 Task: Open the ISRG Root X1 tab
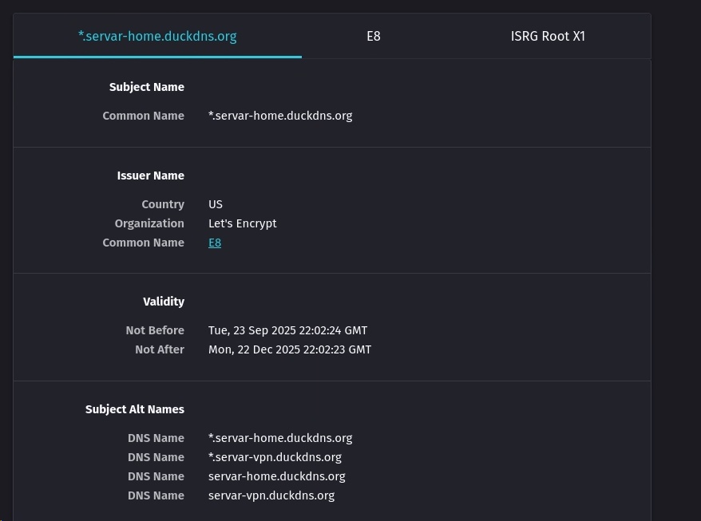pyautogui.click(x=548, y=36)
